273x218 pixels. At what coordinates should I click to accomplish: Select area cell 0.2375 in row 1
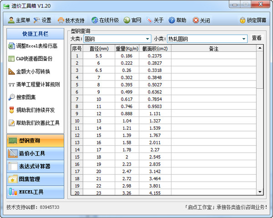tap(155, 56)
